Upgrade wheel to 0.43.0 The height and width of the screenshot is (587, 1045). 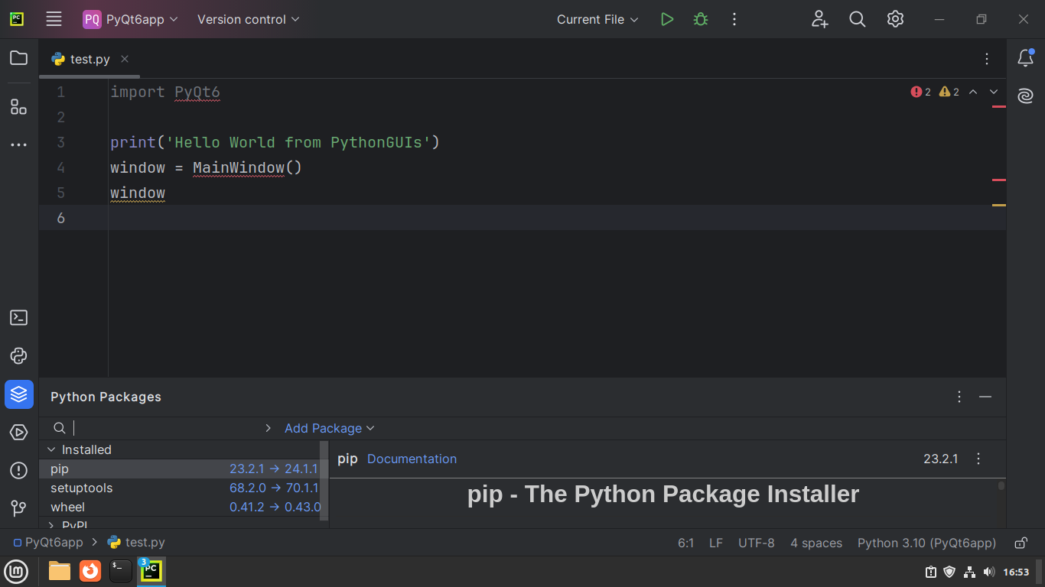click(275, 507)
